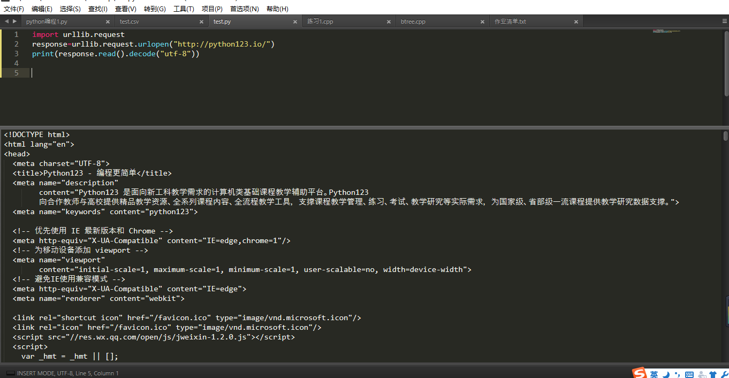This screenshot has height=378, width=729.
Task: Close the test.csv tab
Action: pyautogui.click(x=201, y=22)
